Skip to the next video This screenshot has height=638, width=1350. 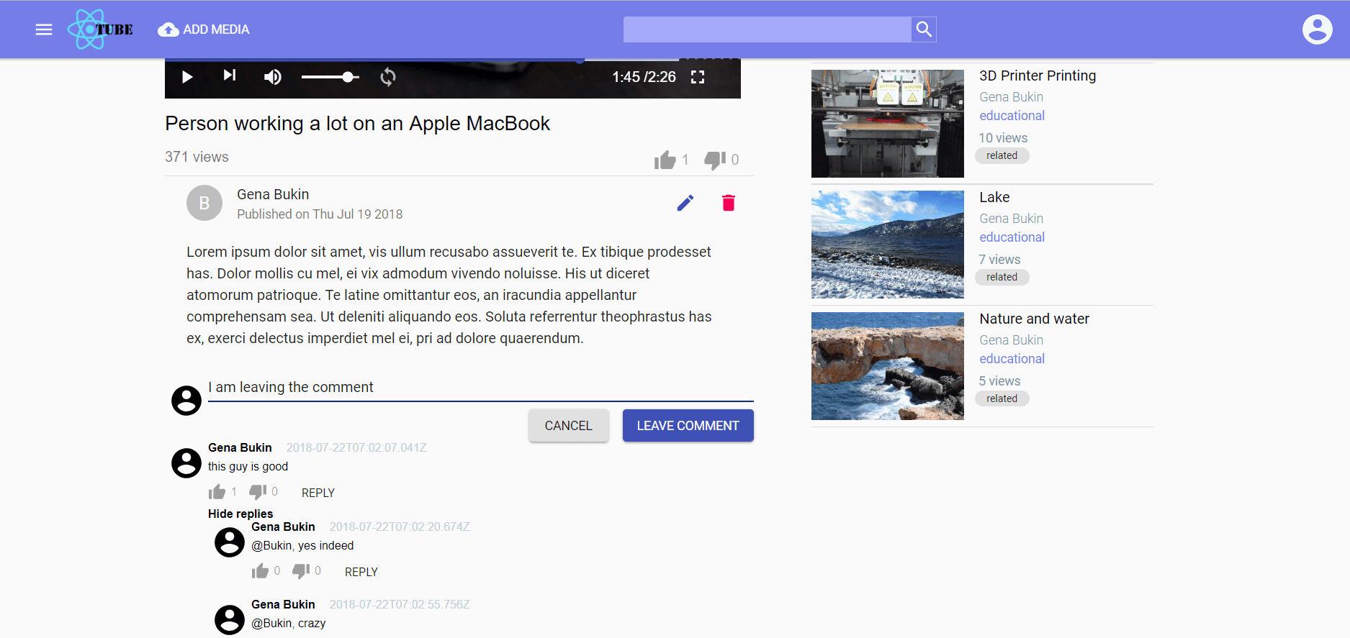coord(230,76)
